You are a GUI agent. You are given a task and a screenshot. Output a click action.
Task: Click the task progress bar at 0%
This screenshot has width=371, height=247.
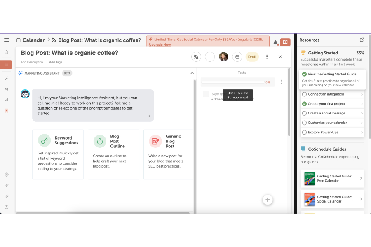tap(233, 82)
